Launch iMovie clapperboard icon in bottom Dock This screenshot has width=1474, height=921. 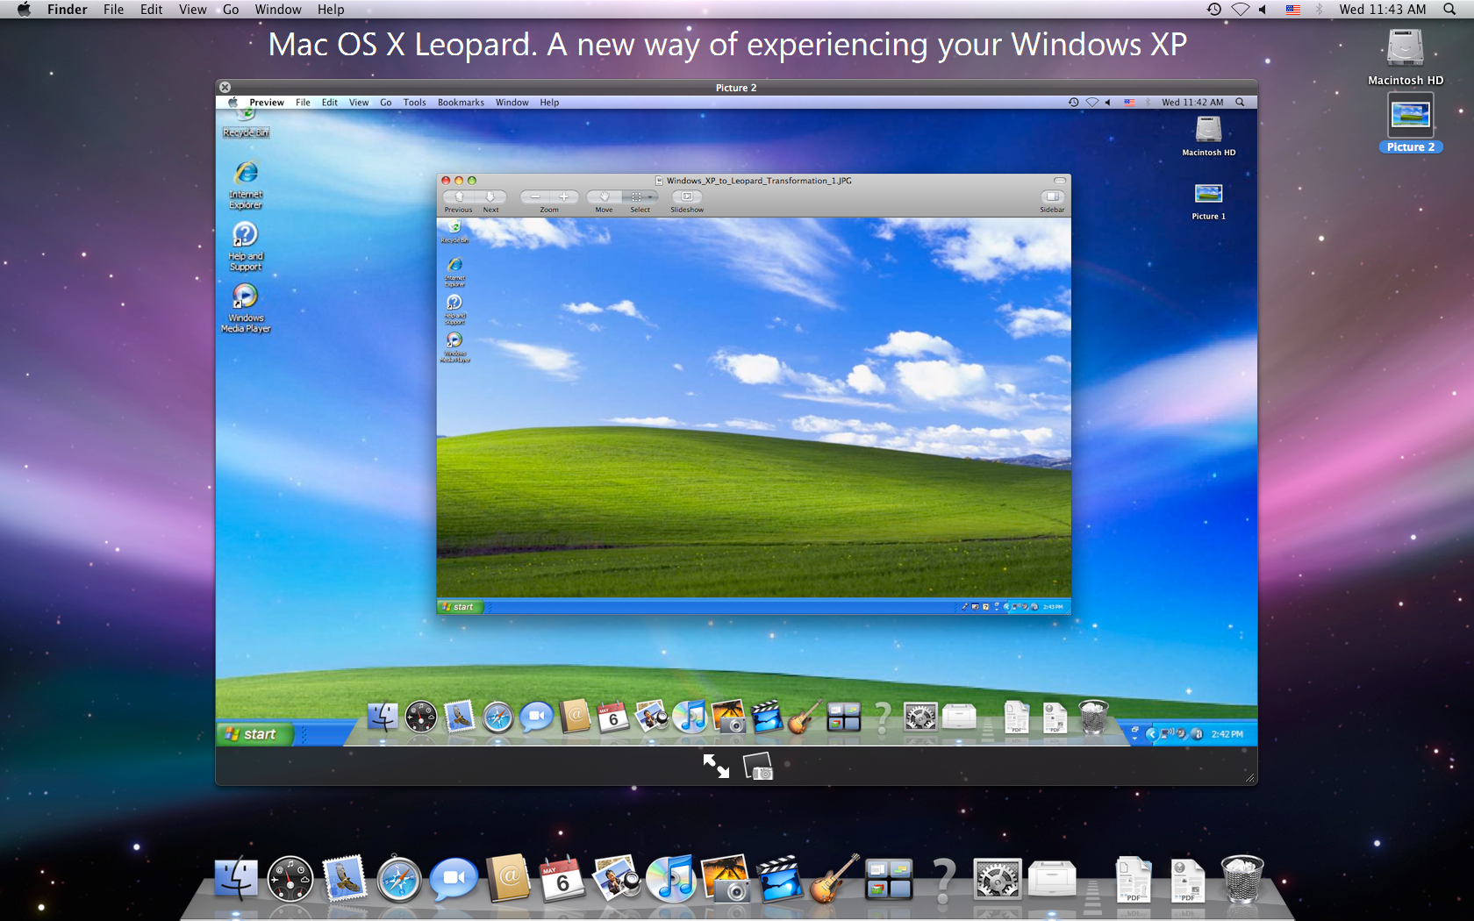780,879
